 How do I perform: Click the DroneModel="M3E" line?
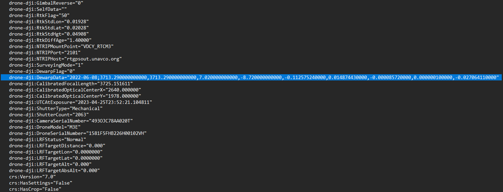(45, 127)
